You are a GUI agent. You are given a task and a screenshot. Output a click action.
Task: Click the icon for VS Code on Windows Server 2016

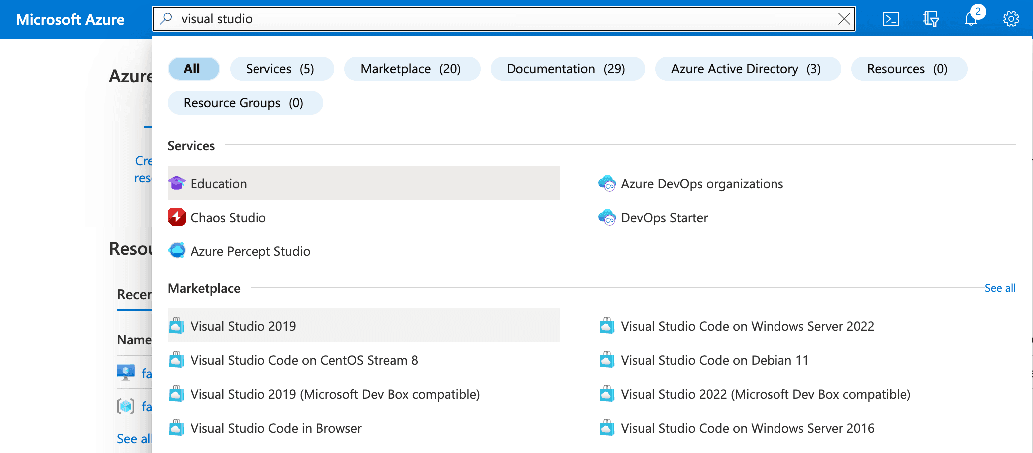click(x=607, y=428)
